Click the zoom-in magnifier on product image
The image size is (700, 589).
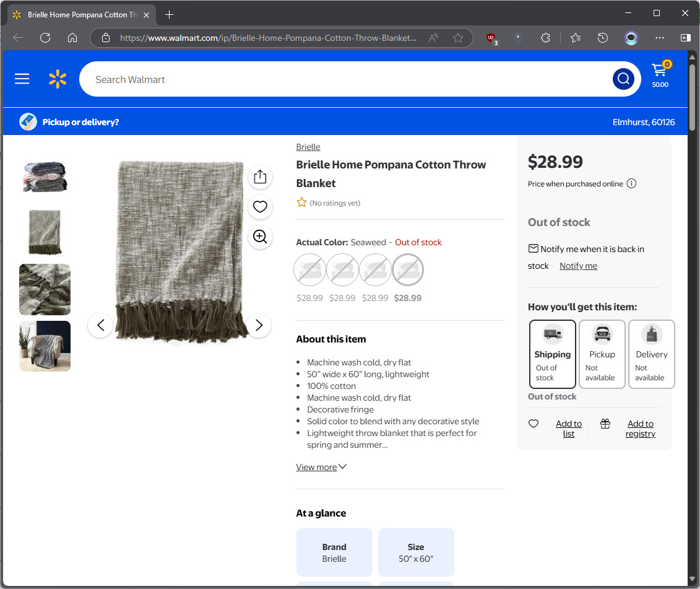point(260,237)
